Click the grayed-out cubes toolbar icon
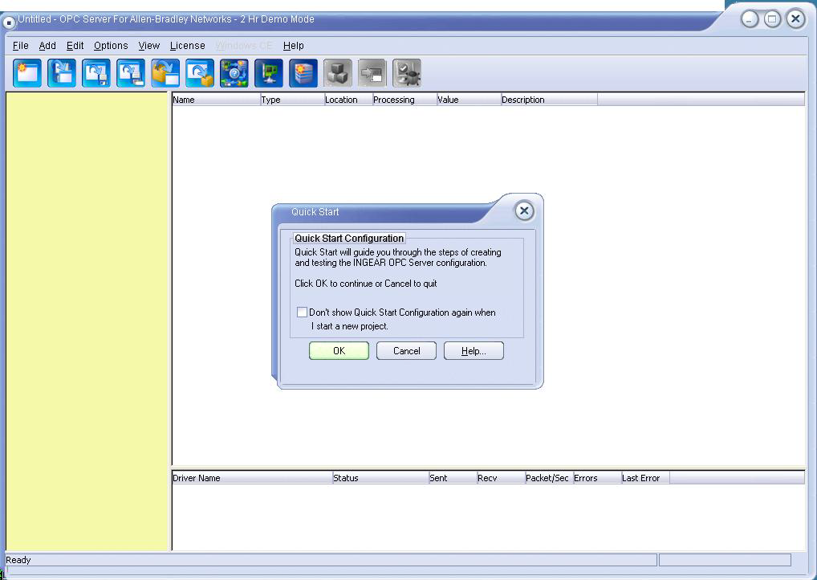Screen dimensions: 817x580 338,73
